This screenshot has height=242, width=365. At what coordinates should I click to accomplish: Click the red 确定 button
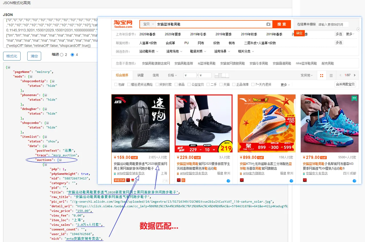tap(299, 33)
